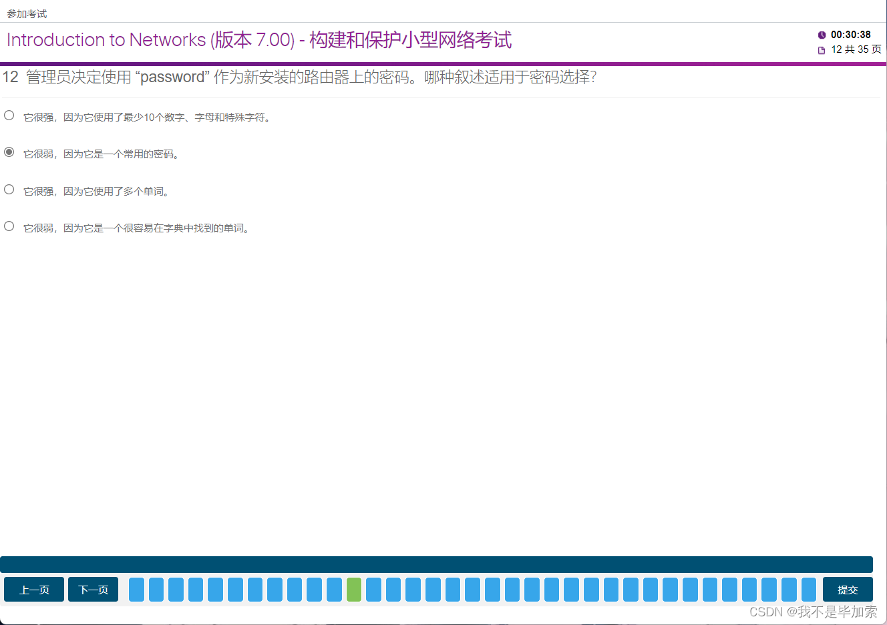Click answer text '它很弱，因为它是一个很容易在字典中找到的单词。'
Image resolution: width=887 pixels, height=625 pixels.
138,228
